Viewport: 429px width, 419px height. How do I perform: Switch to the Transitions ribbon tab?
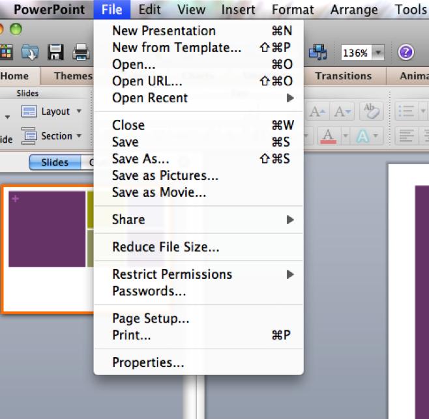click(344, 76)
